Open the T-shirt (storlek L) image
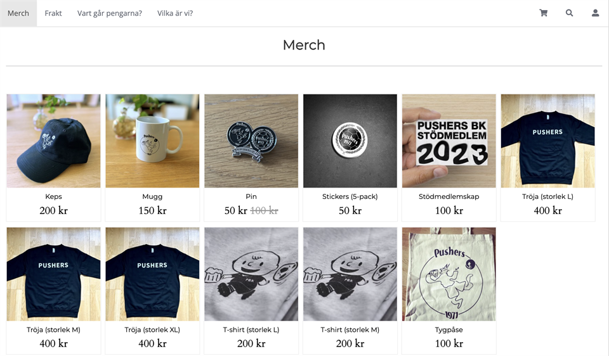This screenshot has width=609, height=356. [x=251, y=274]
